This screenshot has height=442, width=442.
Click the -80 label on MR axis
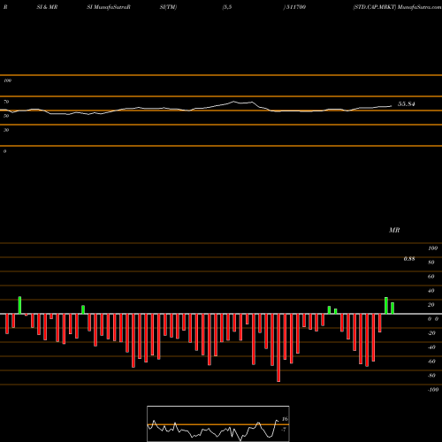pos(431,376)
